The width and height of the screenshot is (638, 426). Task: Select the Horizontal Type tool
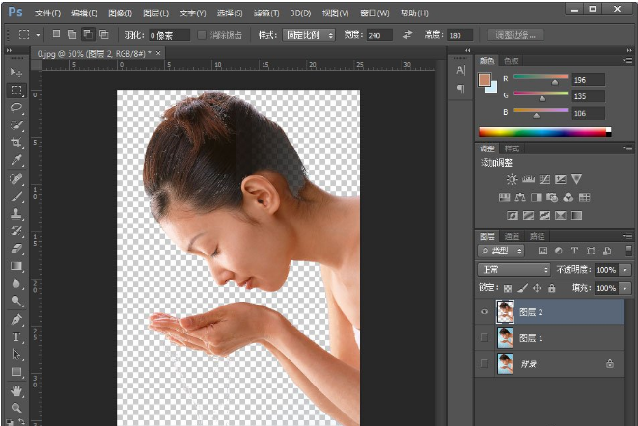(x=16, y=337)
